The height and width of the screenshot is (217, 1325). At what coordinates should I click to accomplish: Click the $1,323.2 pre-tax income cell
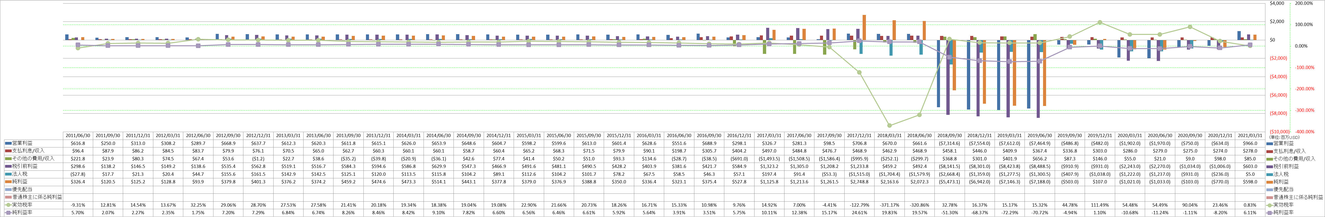769,167
